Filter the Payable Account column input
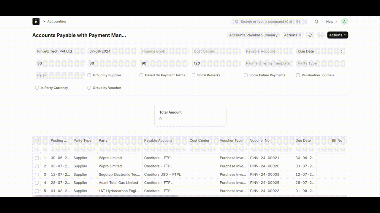The width and height of the screenshot is (380, 213). pos(165,149)
